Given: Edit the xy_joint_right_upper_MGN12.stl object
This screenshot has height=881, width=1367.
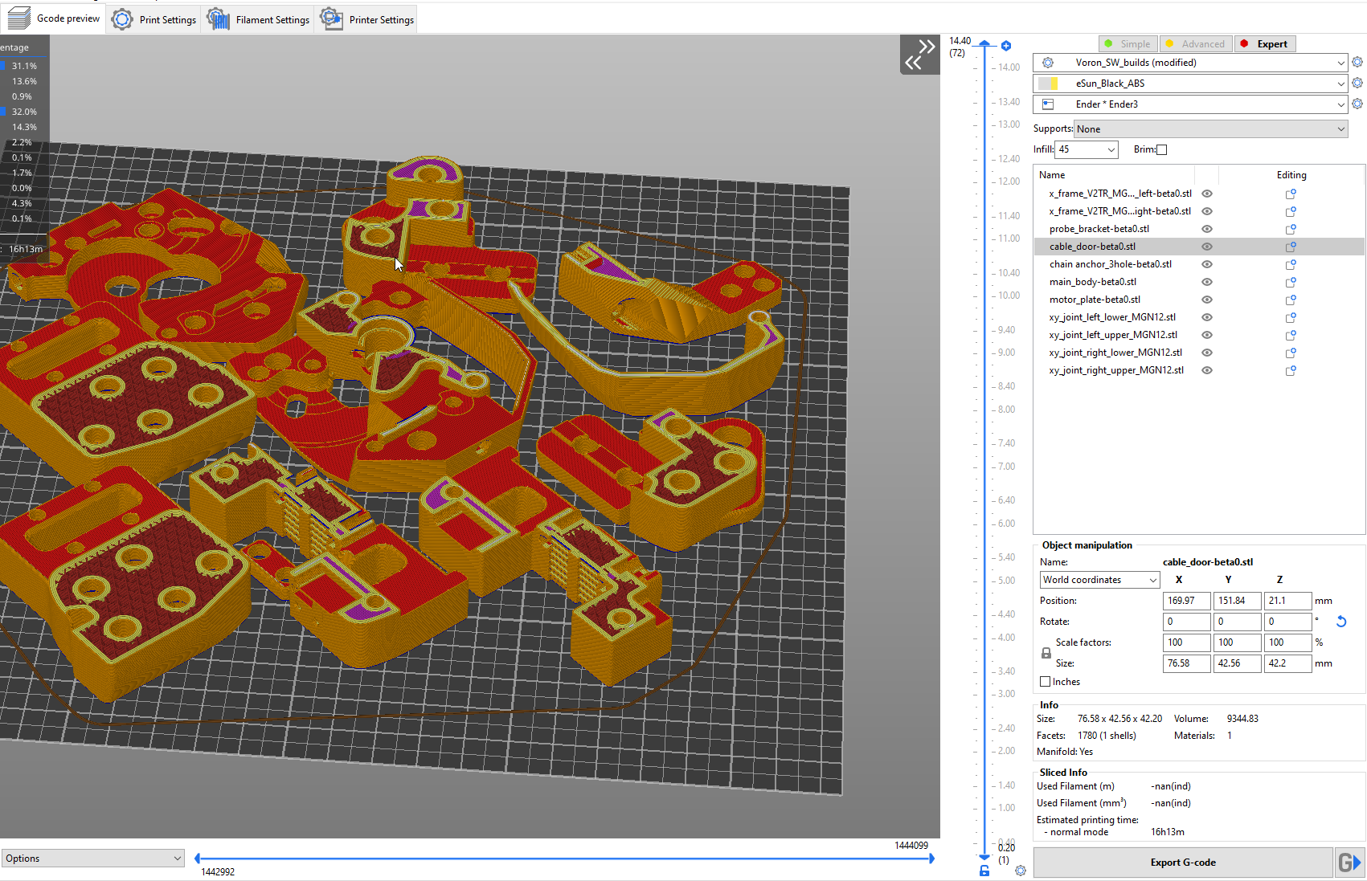Looking at the screenshot, I should pos(1291,370).
